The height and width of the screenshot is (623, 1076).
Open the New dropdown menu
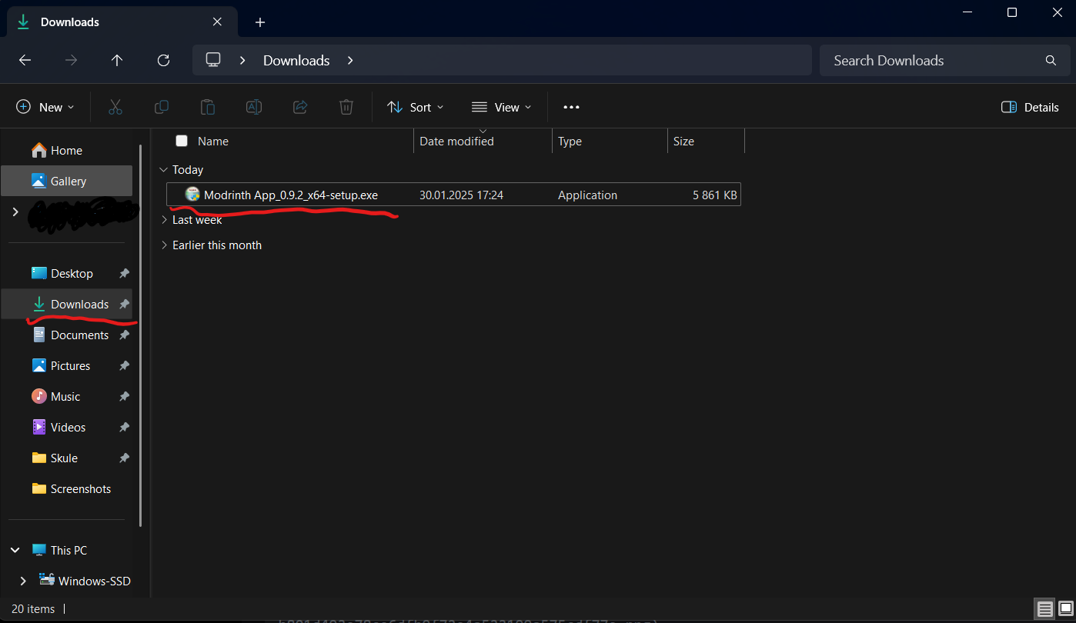[45, 107]
